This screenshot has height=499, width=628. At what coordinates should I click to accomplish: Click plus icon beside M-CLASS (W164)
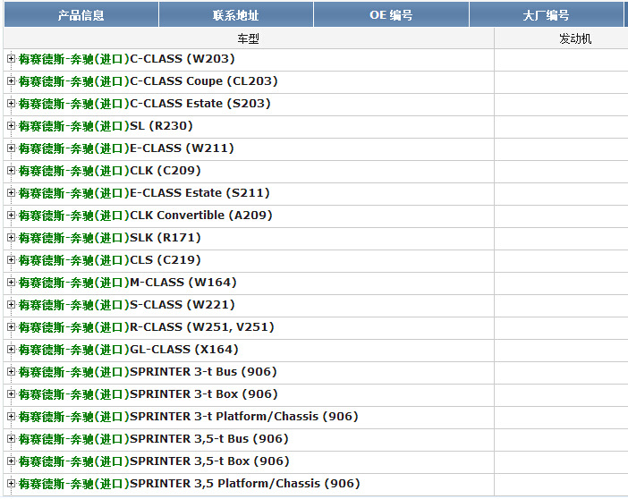click(x=12, y=283)
